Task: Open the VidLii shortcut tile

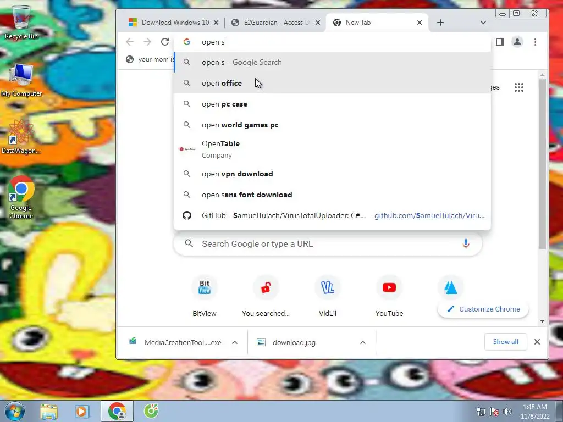Action: coord(328,296)
